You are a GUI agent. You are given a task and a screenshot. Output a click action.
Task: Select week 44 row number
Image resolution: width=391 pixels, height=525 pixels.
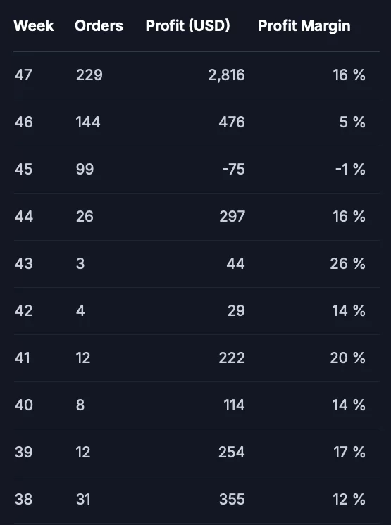tap(24, 217)
